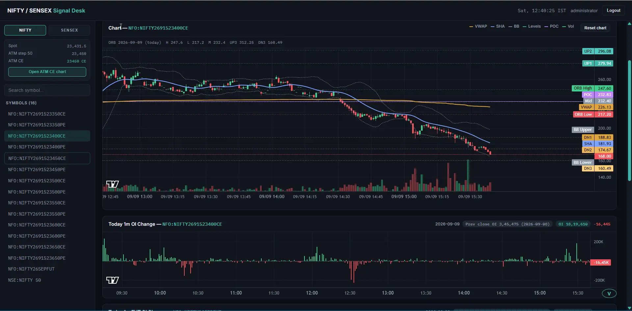
Task: Select symbol NFO:NIFTY2691523500CE
Action: [47, 181]
